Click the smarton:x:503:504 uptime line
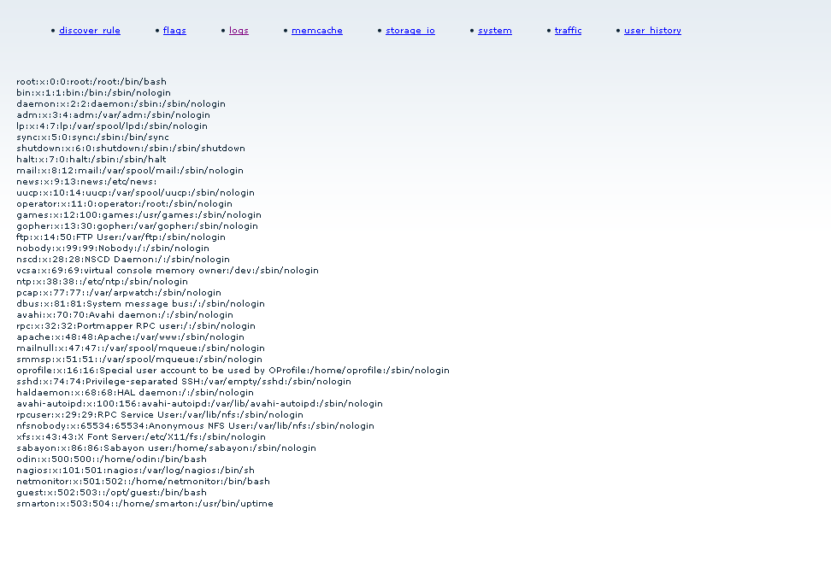Image resolution: width=831 pixels, height=585 pixels. (144, 504)
